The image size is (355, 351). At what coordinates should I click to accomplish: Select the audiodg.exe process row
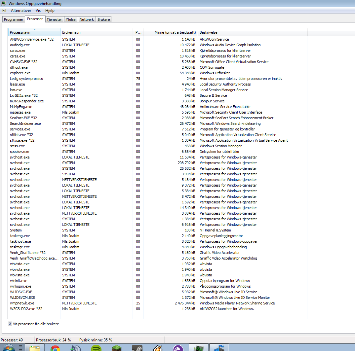point(157,45)
